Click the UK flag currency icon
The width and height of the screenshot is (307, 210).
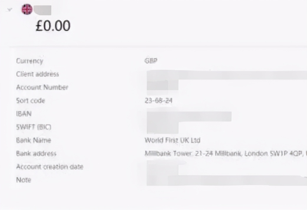click(27, 9)
